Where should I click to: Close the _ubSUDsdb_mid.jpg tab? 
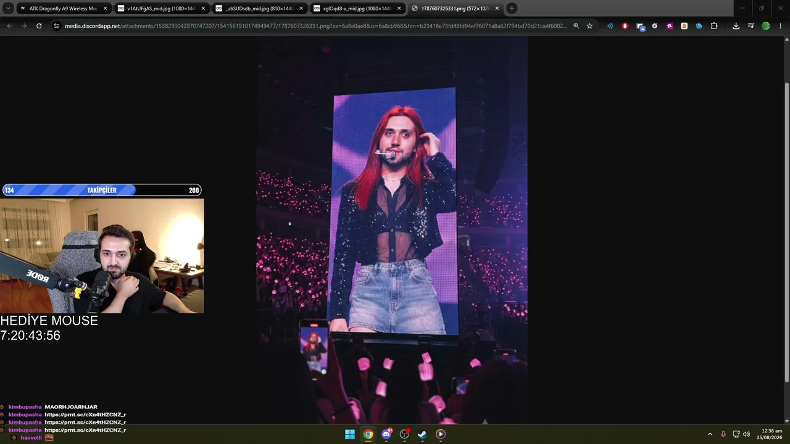301,9
